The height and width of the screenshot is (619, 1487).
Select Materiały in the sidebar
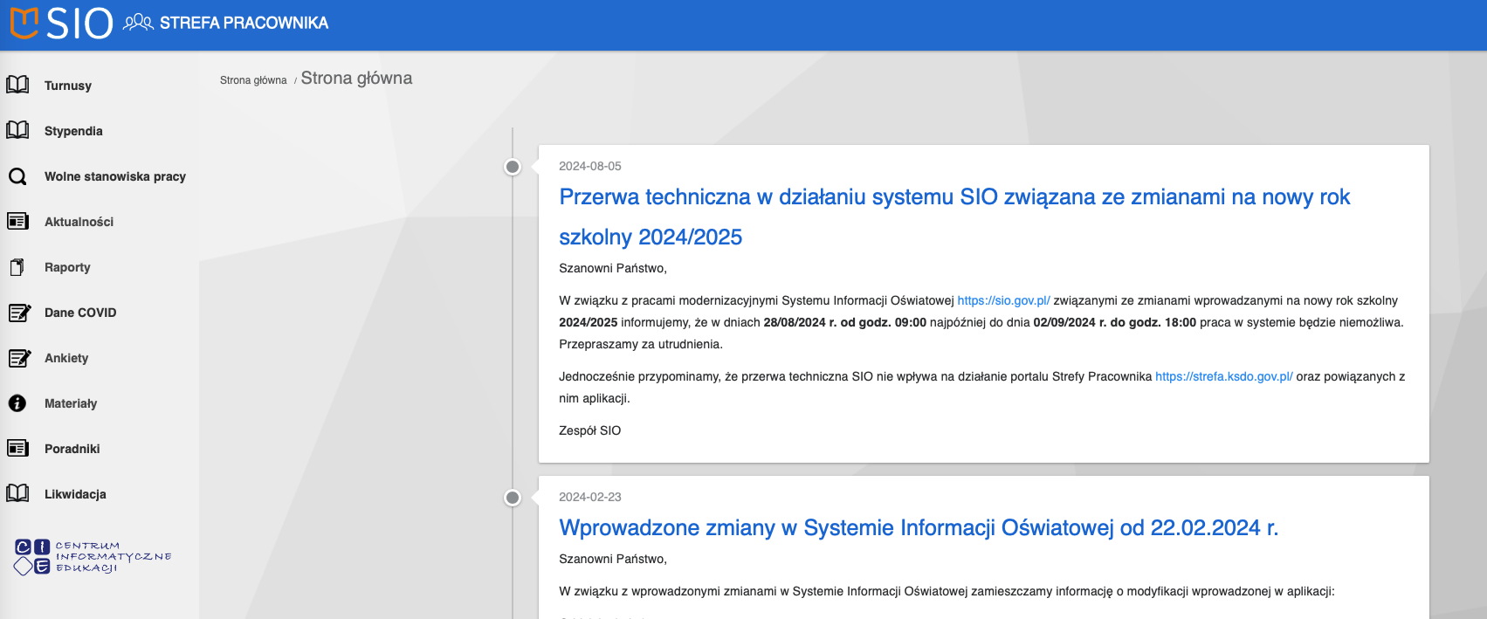tap(71, 403)
